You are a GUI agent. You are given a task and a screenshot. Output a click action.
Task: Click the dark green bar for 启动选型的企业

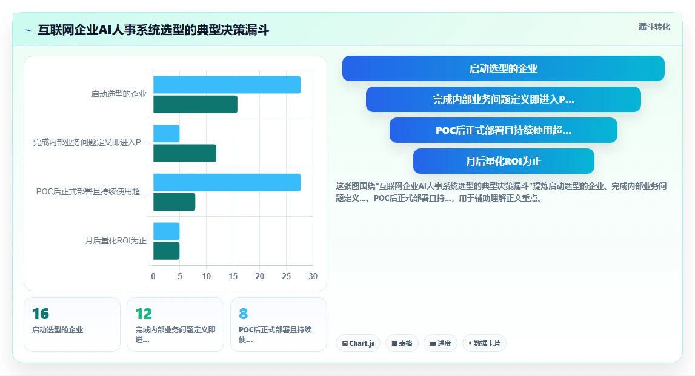[195, 105]
